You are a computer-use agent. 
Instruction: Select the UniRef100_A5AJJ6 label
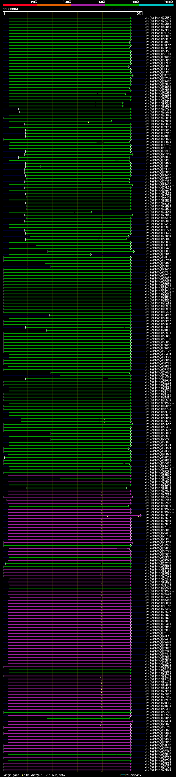point(158,312)
